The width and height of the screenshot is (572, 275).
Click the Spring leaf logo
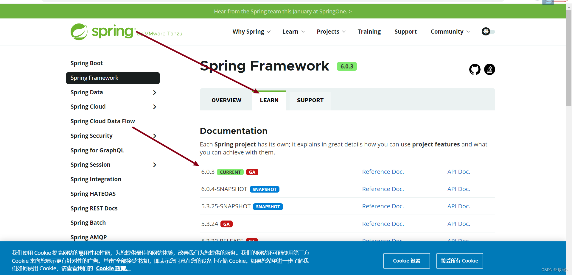tap(79, 32)
